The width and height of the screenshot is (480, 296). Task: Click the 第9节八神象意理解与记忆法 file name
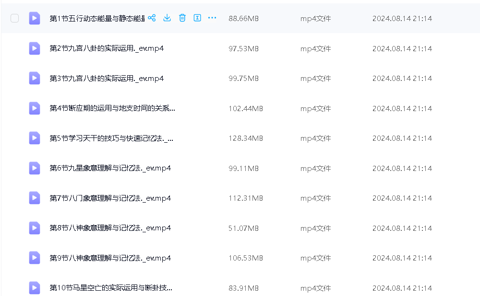click(110, 258)
